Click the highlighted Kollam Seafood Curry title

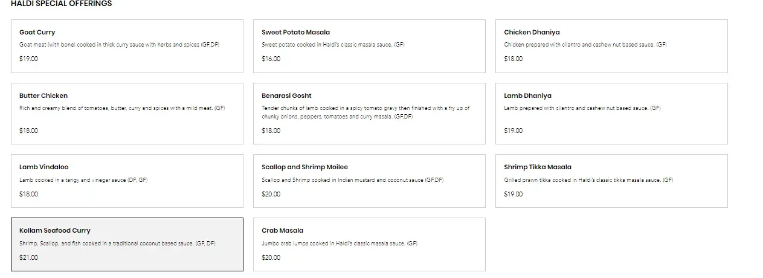point(55,230)
